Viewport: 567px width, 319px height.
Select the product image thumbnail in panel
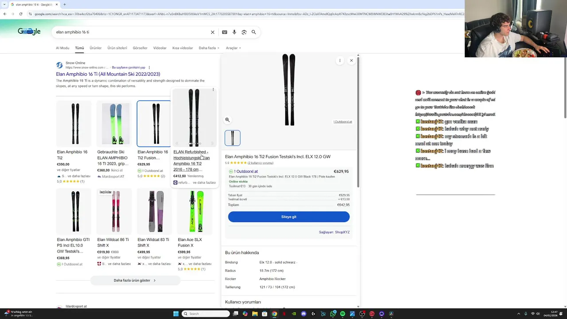coord(233,138)
